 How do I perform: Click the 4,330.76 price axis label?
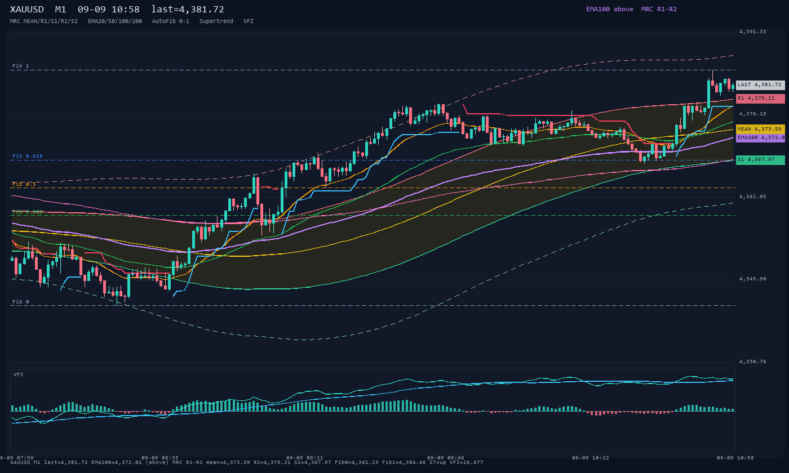752,362
